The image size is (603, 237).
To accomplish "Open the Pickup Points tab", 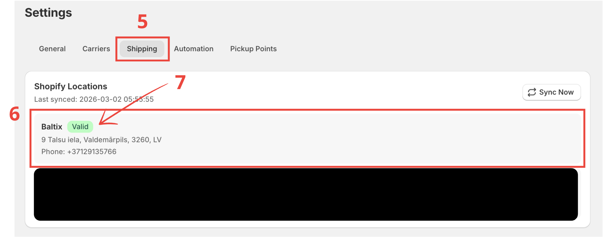I will pos(253,49).
